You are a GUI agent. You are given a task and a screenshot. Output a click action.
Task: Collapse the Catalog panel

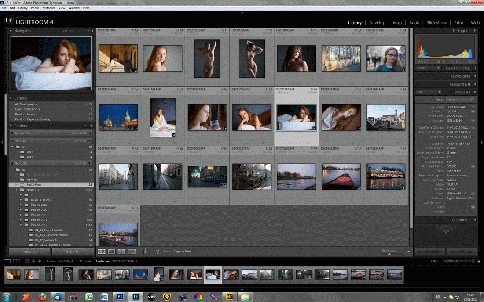11,98
